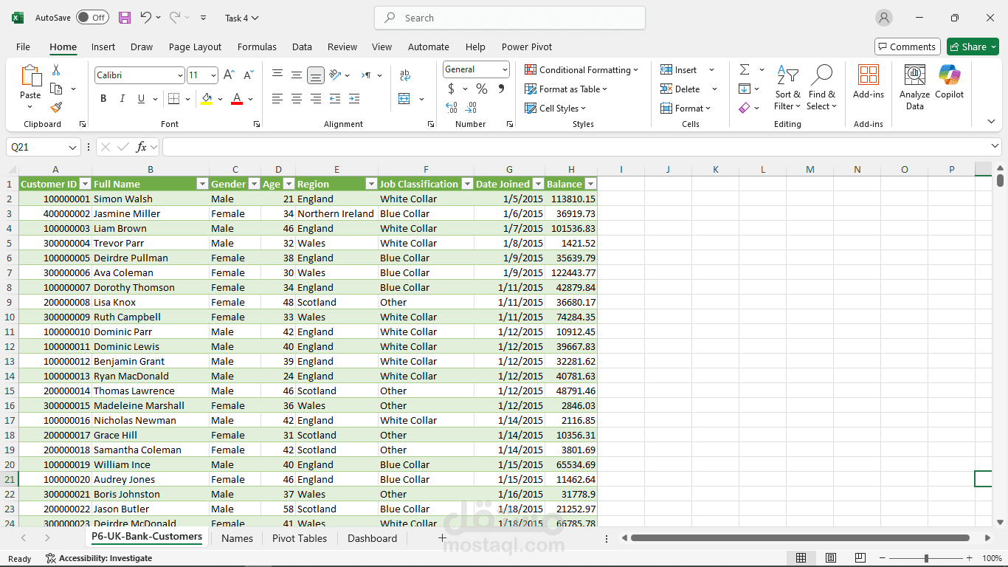The width and height of the screenshot is (1008, 567).
Task: Click the Merge and Center icon
Action: pyautogui.click(x=404, y=99)
